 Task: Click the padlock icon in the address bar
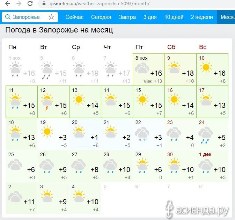[44, 3]
